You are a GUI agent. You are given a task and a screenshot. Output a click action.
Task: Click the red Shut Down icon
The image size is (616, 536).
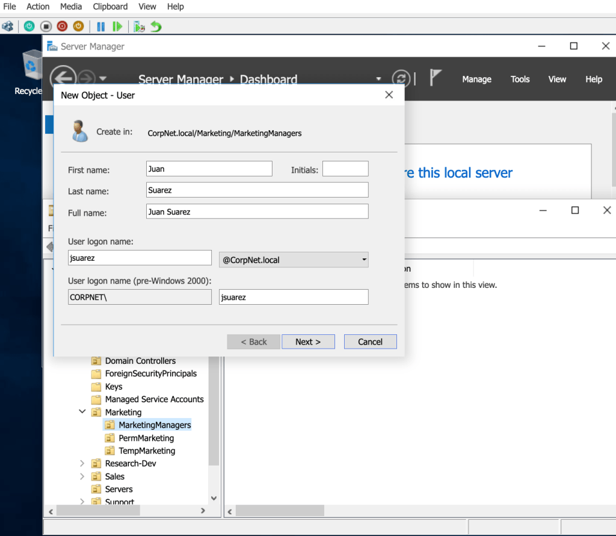tap(62, 26)
